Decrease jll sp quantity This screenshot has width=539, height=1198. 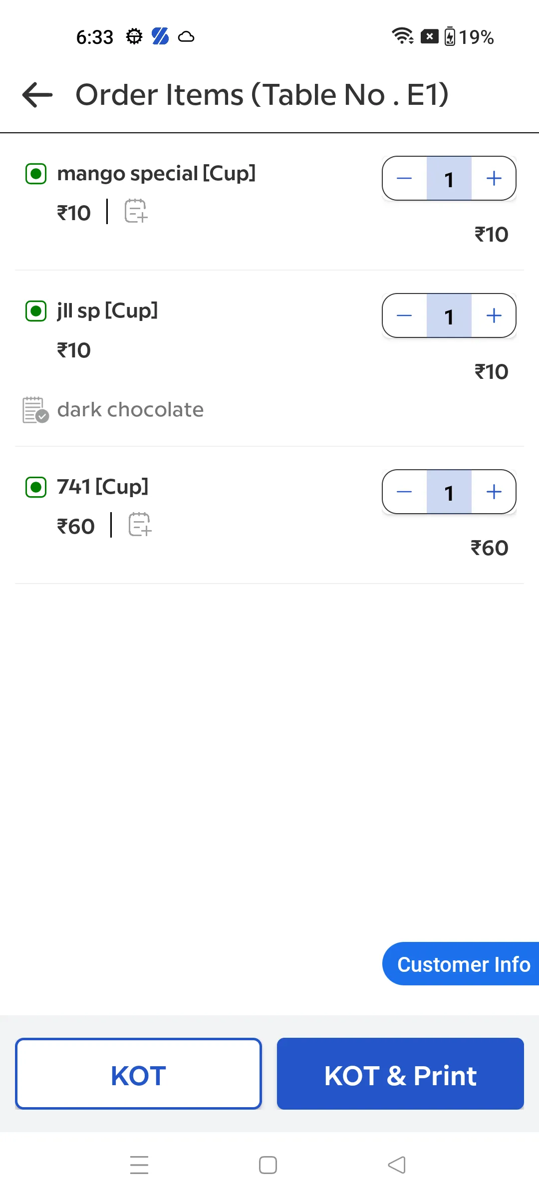404,315
